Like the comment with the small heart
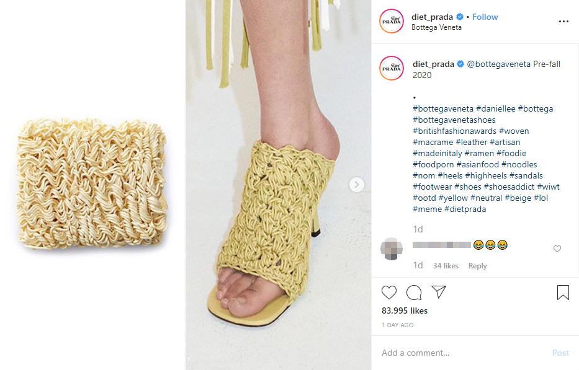 coord(557,249)
